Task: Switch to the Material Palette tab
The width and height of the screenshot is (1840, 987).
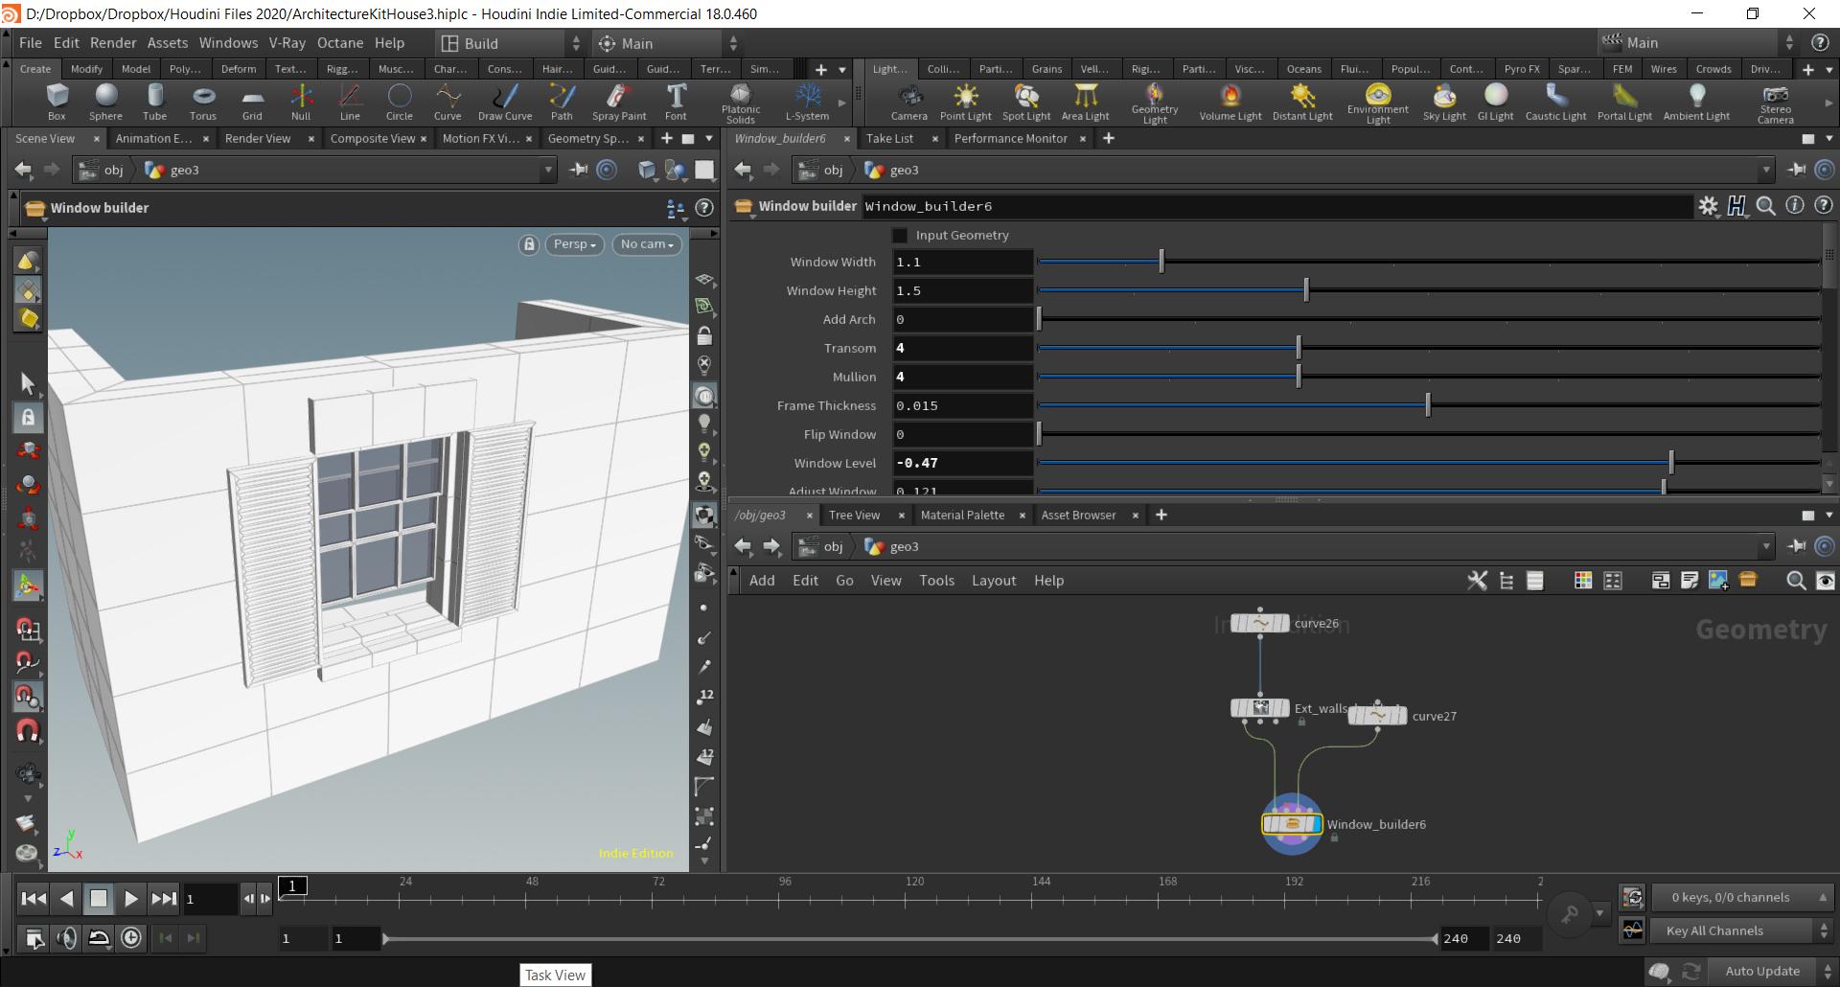Action: 962,516
